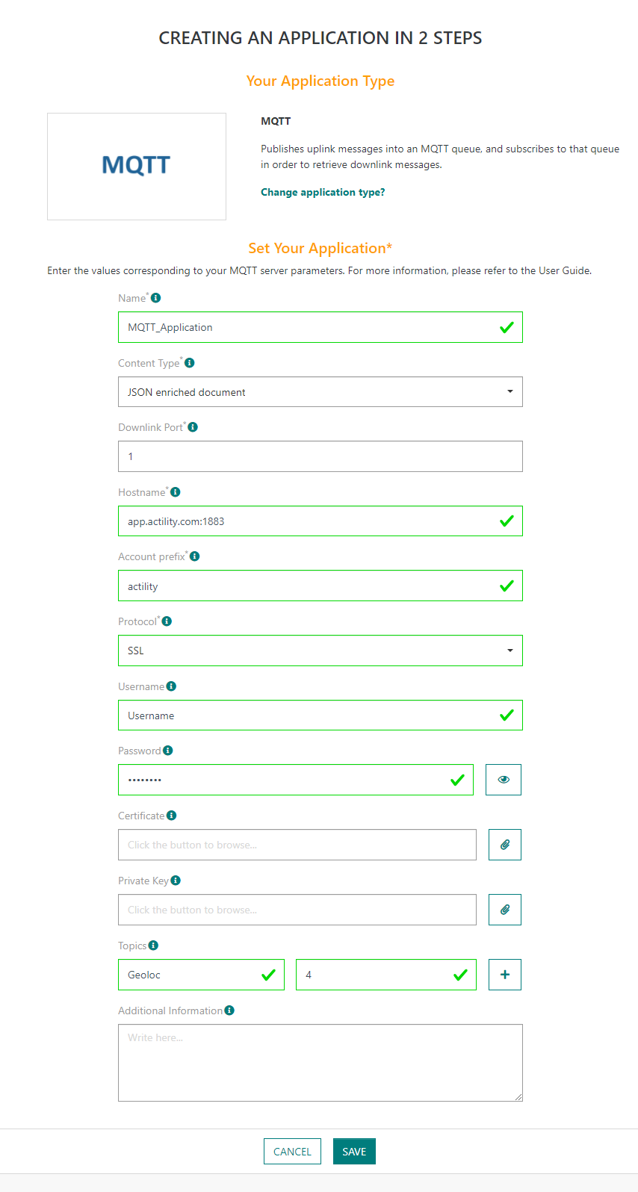Click the SAVE button
638x1192 pixels.
point(354,1152)
